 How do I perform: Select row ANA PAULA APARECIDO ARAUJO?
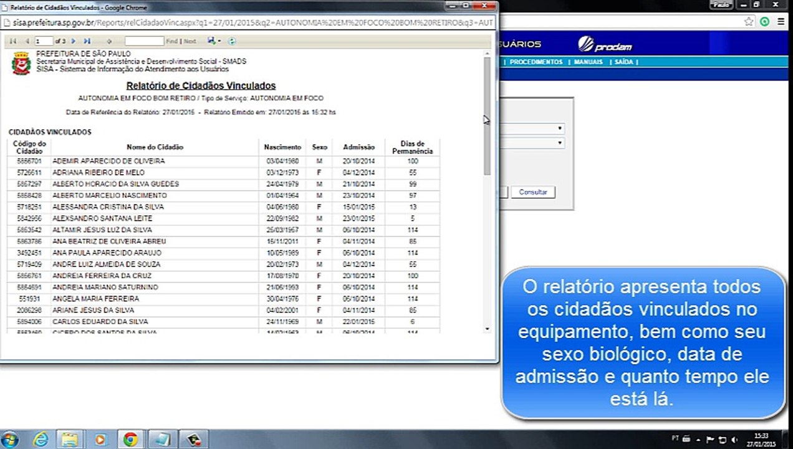224,253
